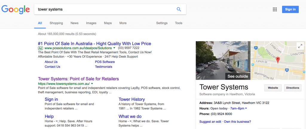Click the Website button for Tower Systems
Viewport: 306px width, 129px height.
click(273, 88)
